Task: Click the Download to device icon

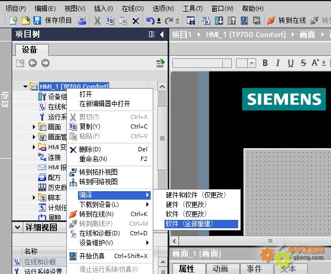Action: pos(219,21)
